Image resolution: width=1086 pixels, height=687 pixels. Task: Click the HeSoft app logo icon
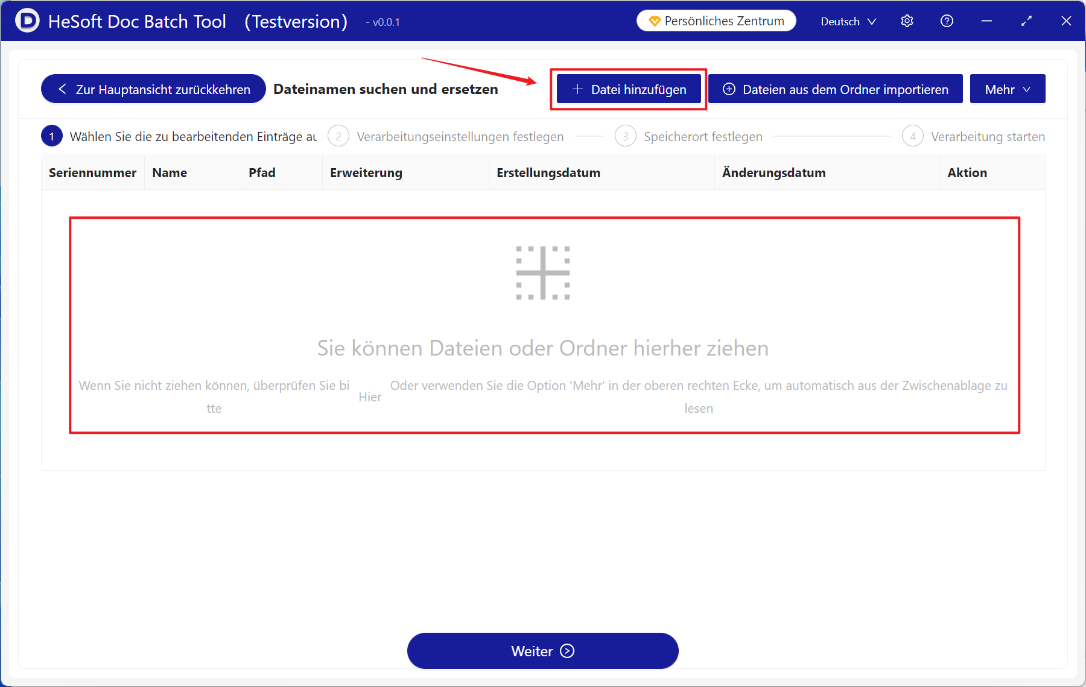click(27, 21)
